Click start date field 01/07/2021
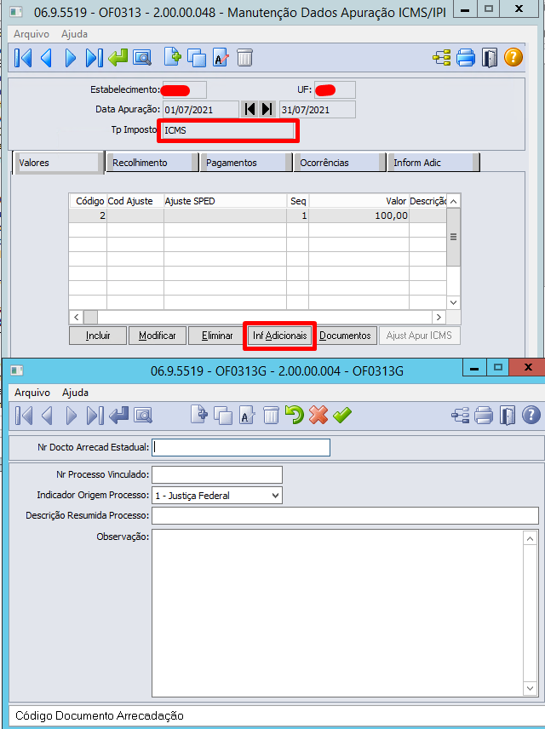 click(200, 110)
